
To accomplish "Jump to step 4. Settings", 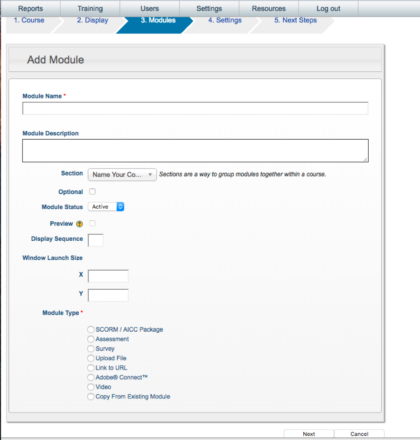I will tap(225, 20).
